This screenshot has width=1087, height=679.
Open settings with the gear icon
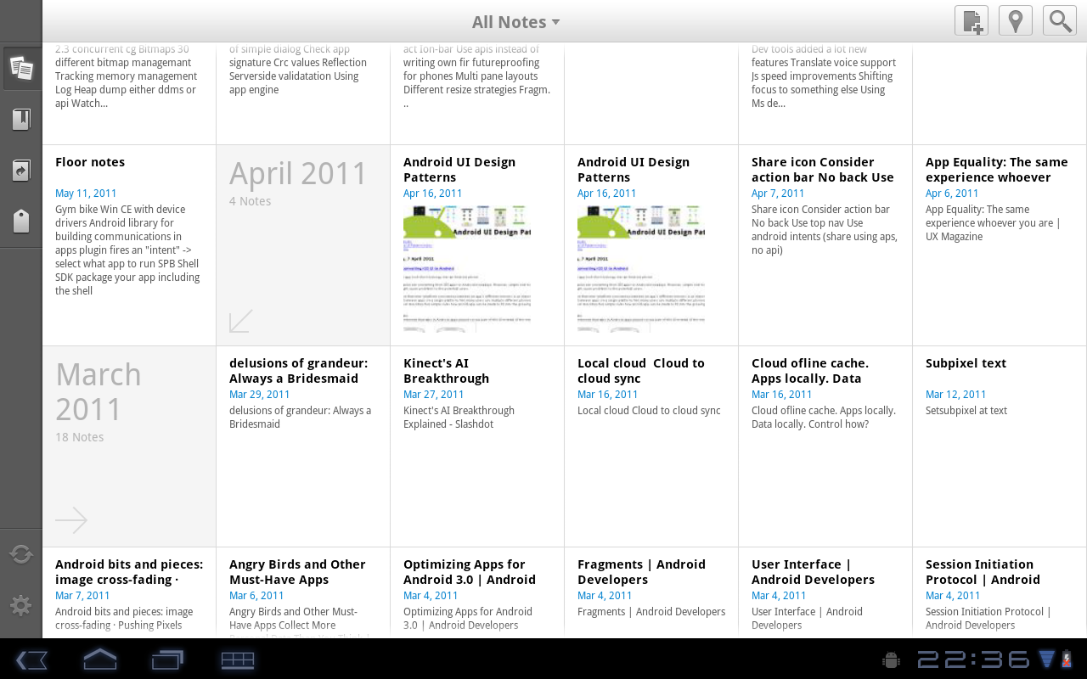21,606
